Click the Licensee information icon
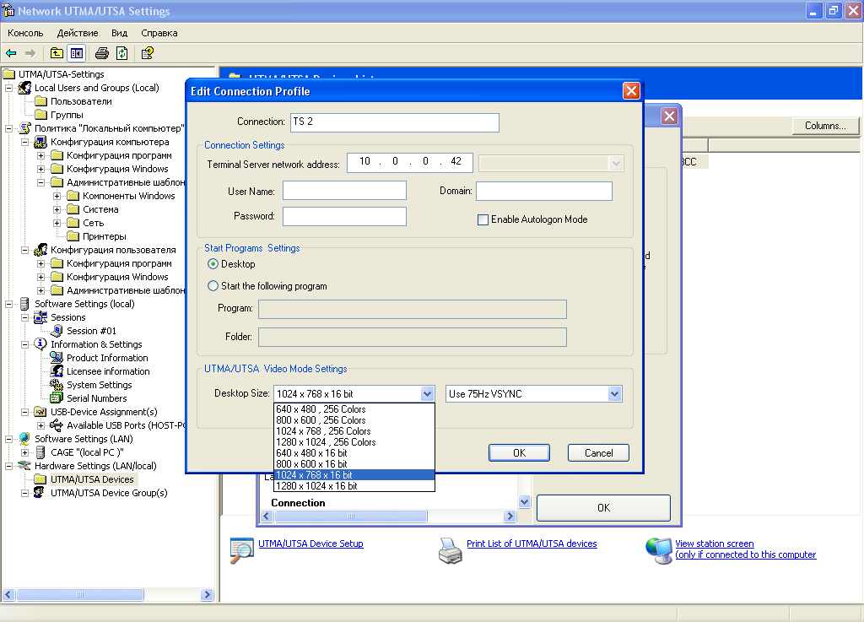 coord(57,371)
